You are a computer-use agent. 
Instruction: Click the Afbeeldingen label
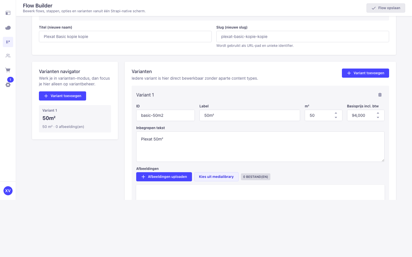(x=147, y=169)
